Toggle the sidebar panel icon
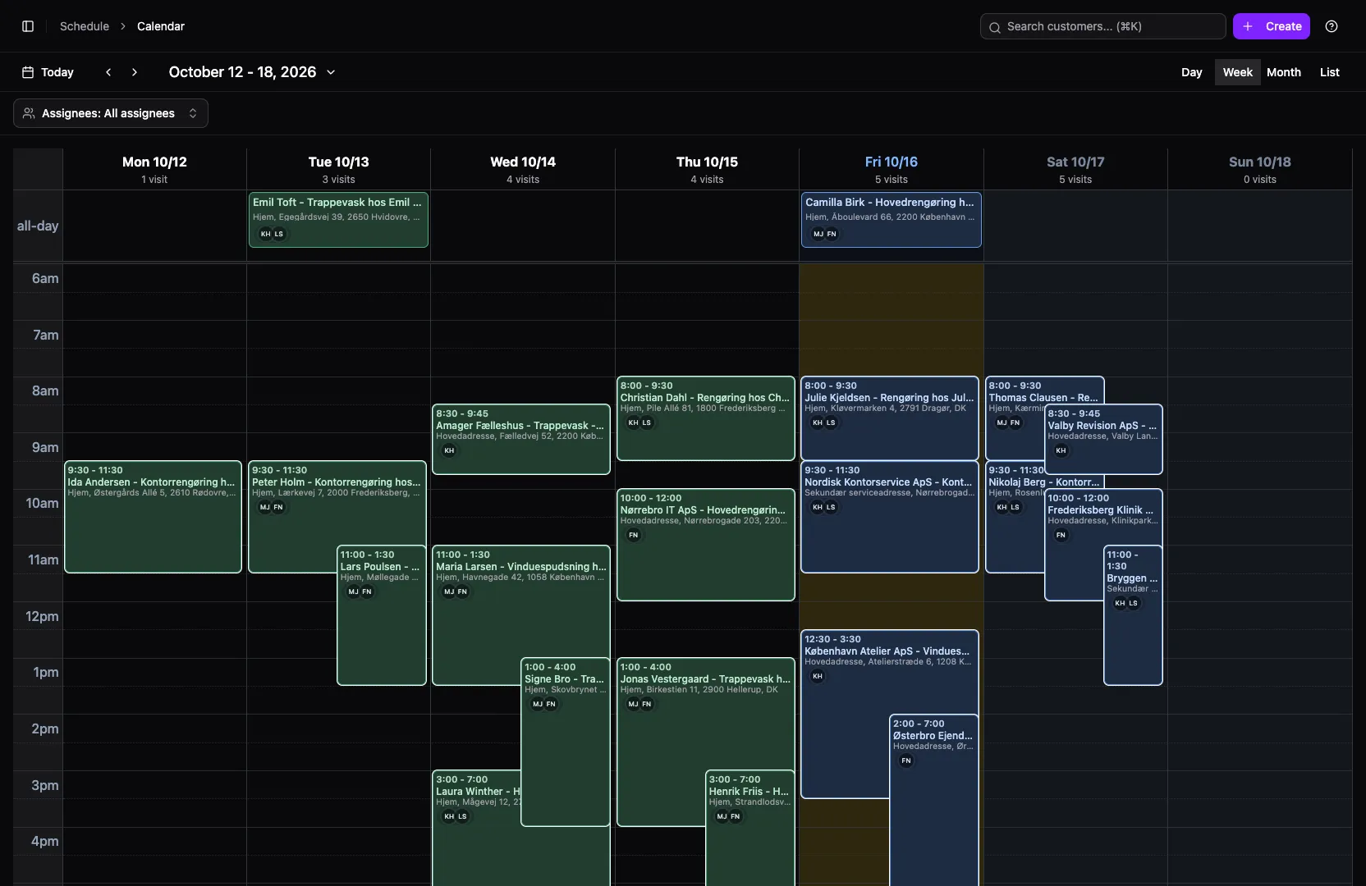Image resolution: width=1366 pixels, height=886 pixels. click(28, 26)
